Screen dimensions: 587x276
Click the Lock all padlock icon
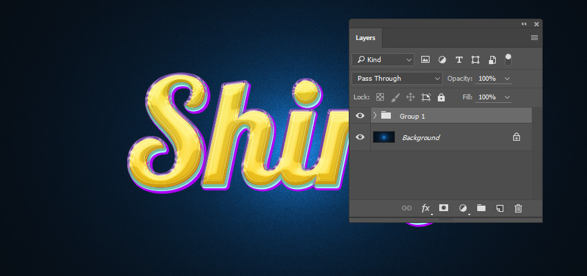coord(441,97)
